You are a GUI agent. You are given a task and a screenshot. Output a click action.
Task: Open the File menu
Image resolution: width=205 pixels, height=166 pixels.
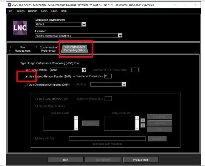(x=10, y=11)
